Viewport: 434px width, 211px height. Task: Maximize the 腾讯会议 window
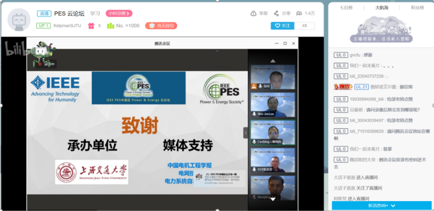285,44
